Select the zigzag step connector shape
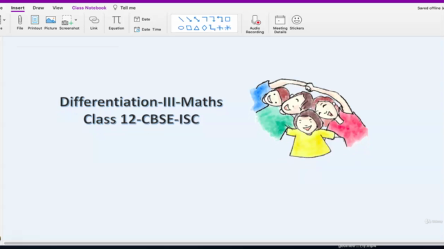The width and height of the screenshot is (444, 249). [x=212, y=28]
